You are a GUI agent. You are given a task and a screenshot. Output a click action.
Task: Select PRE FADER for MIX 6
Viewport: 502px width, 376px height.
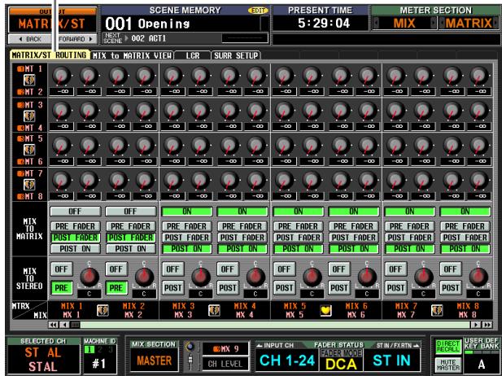[x=354, y=226]
